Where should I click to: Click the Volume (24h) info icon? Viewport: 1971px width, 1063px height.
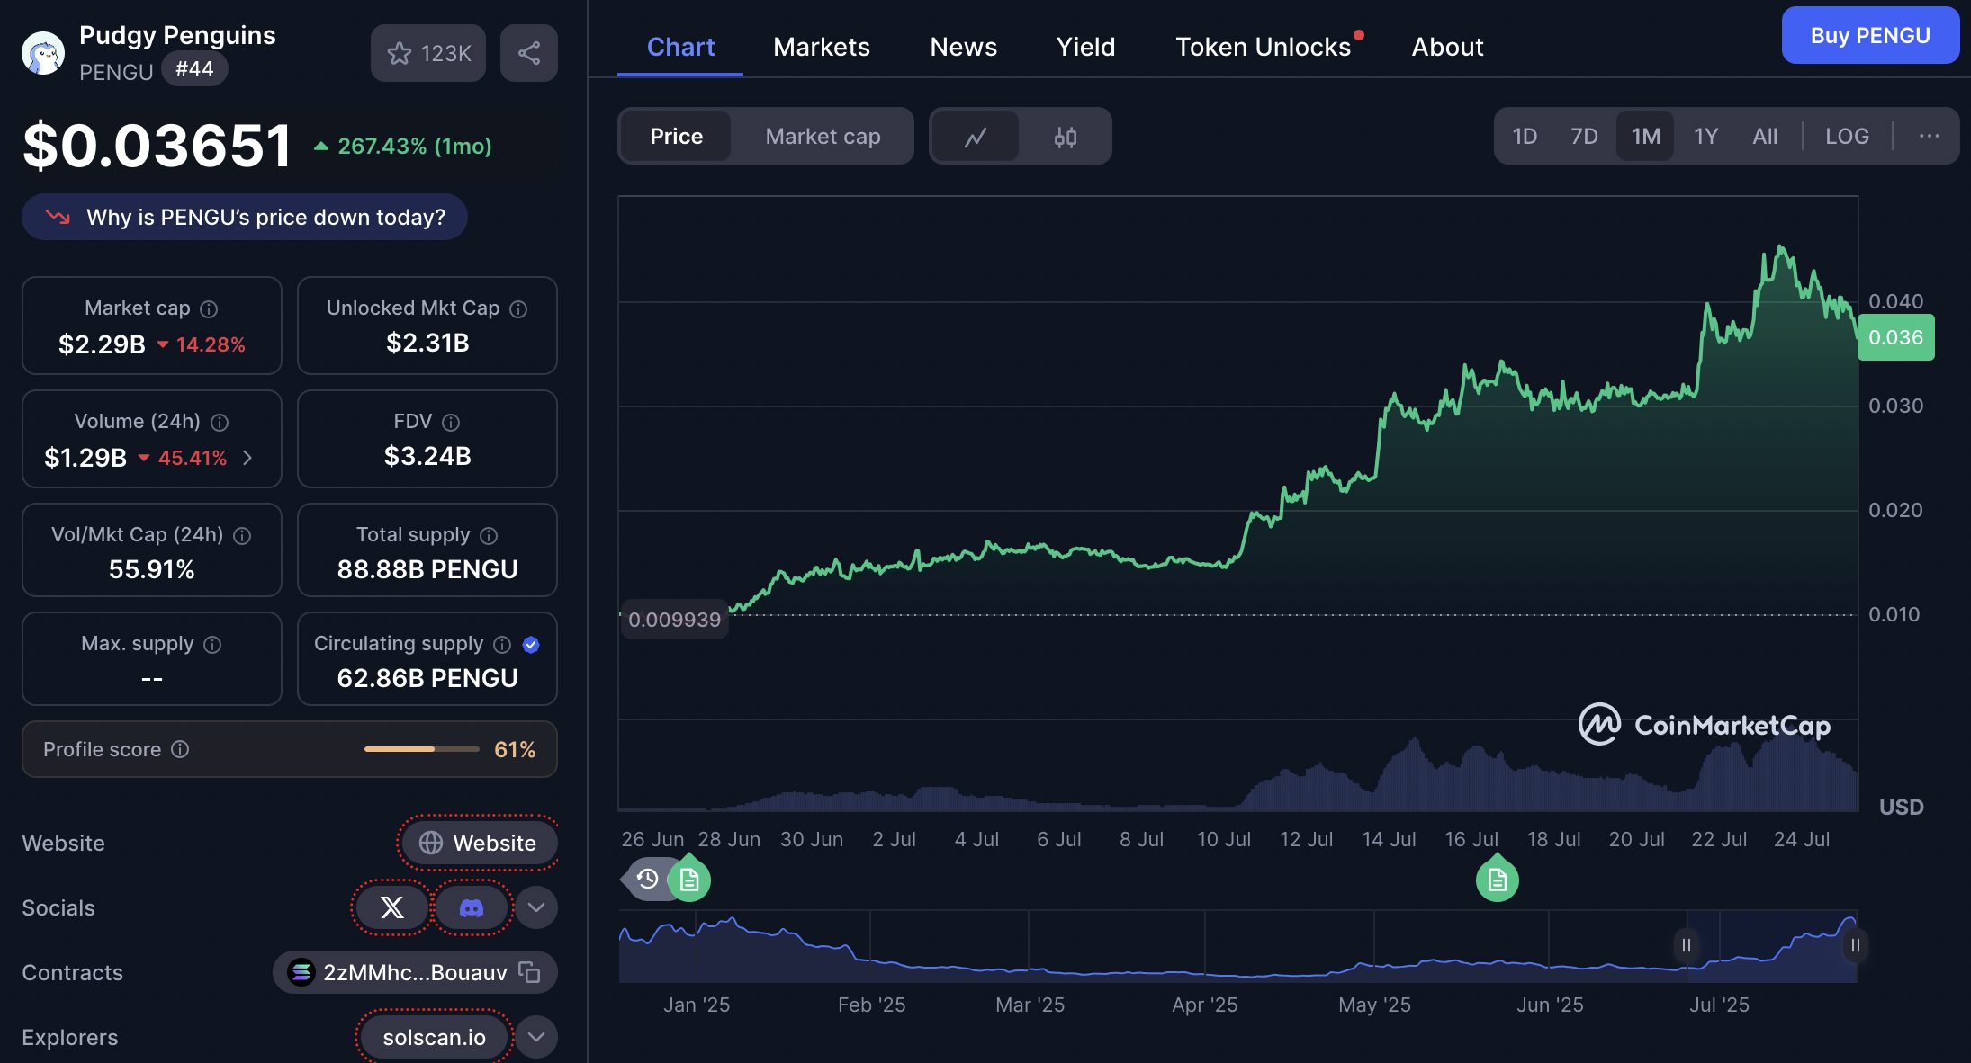pyautogui.click(x=220, y=423)
